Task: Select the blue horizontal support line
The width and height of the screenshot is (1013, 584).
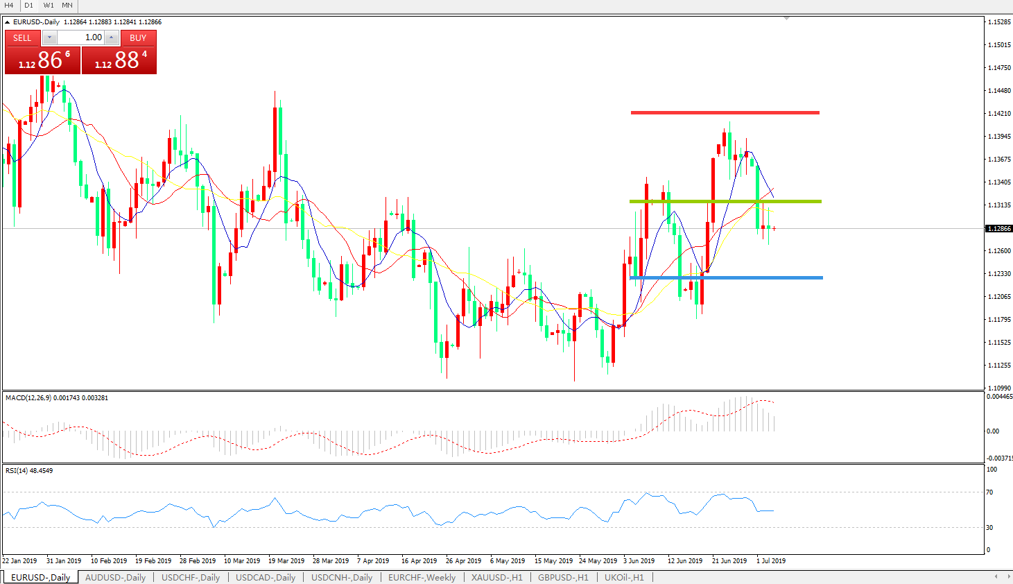Action: [x=725, y=278]
